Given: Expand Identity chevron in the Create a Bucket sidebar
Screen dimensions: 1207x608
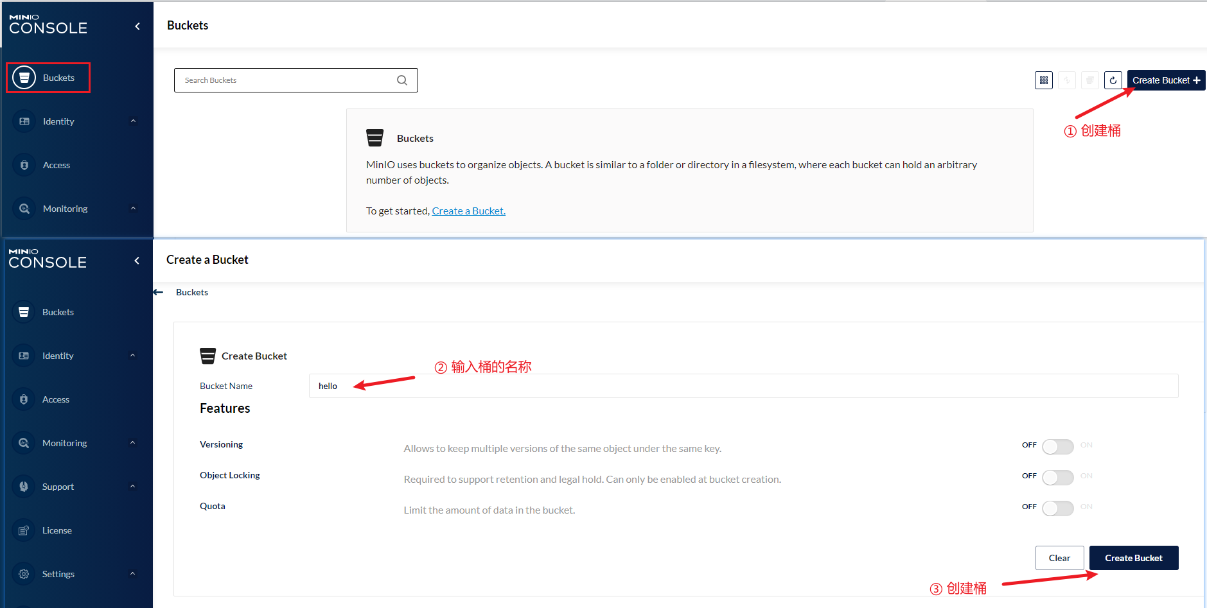Looking at the screenshot, I should point(132,356).
